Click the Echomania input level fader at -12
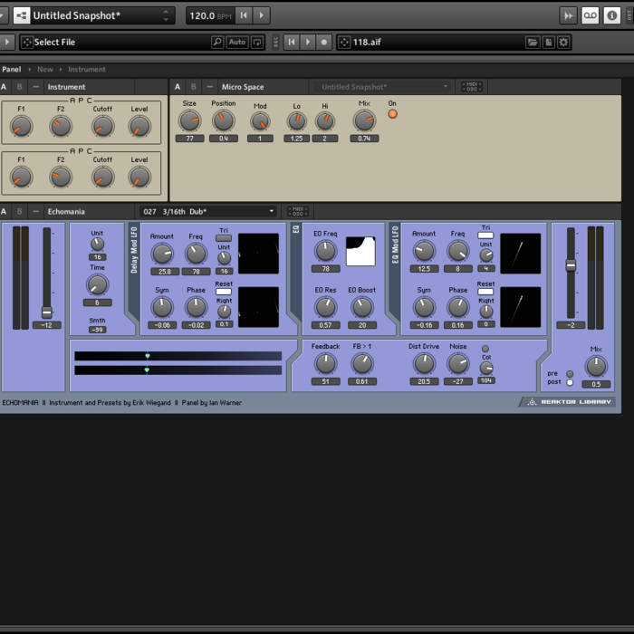Viewport: 634px width, 634px height. click(47, 312)
